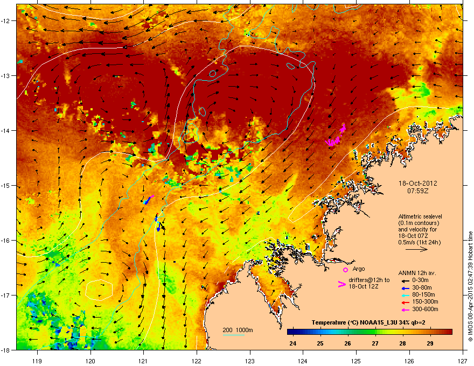474x366 pixels.
Task: Click the magenta drifter track near 124.6E
Action: [336, 135]
